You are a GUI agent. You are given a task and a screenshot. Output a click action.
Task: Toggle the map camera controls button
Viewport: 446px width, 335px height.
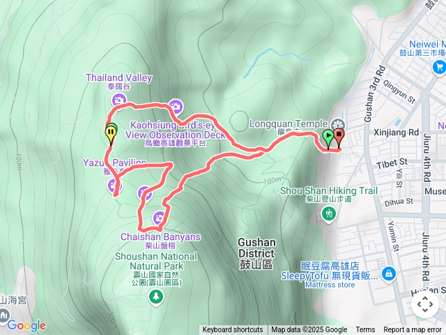[x=425, y=304]
